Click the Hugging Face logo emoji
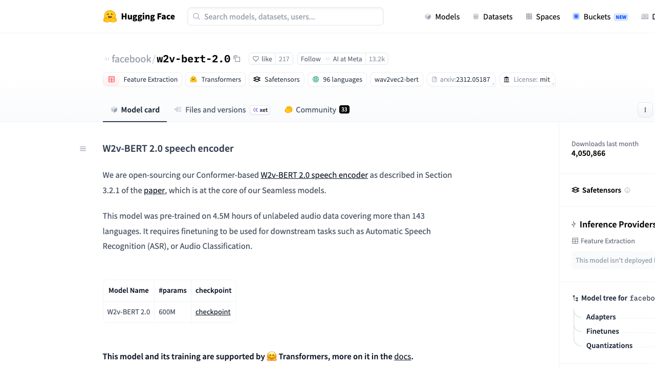The height and width of the screenshot is (368, 655). [110, 16]
